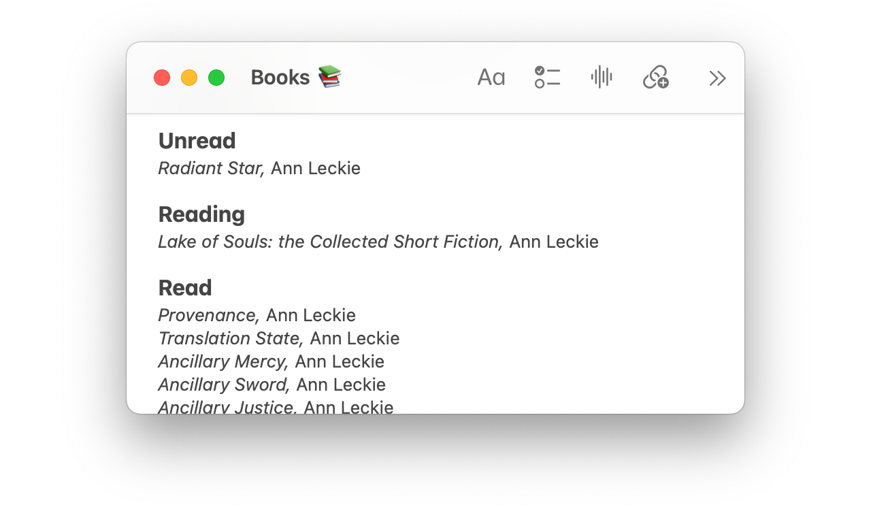Click the note title Books
The height and width of the screenshot is (505, 871).
tap(280, 77)
